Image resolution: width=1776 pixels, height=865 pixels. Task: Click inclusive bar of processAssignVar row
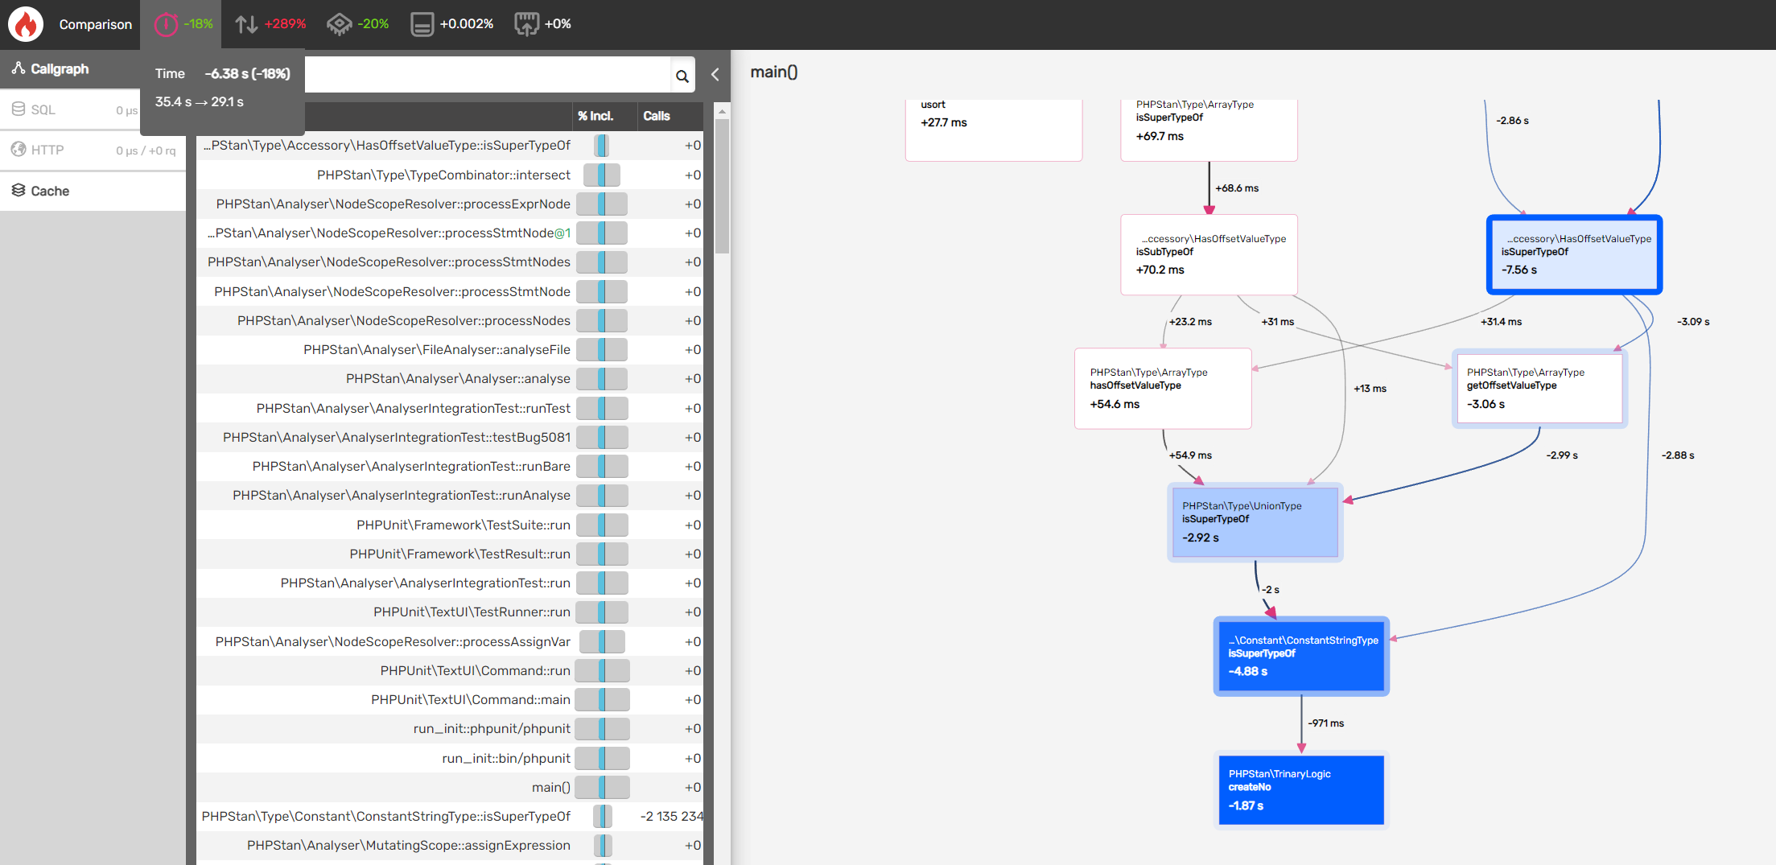(602, 641)
